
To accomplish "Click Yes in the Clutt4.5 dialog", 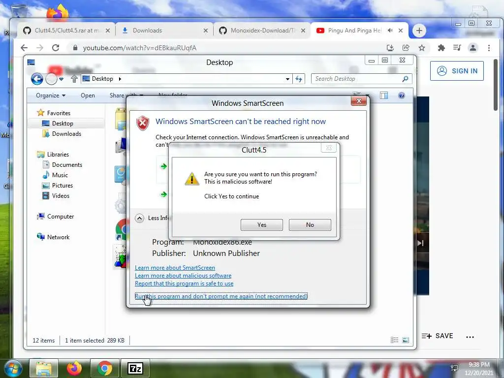I will [x=262, y=224].
